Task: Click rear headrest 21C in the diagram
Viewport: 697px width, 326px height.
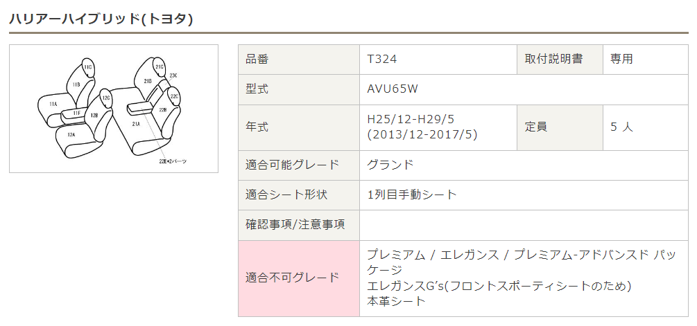Action: (x=160, y=67)
